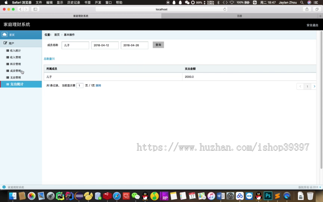Select 支出统计 in the sidebar
This screenshot has height=202, width=323.
[x=21, y=84]
